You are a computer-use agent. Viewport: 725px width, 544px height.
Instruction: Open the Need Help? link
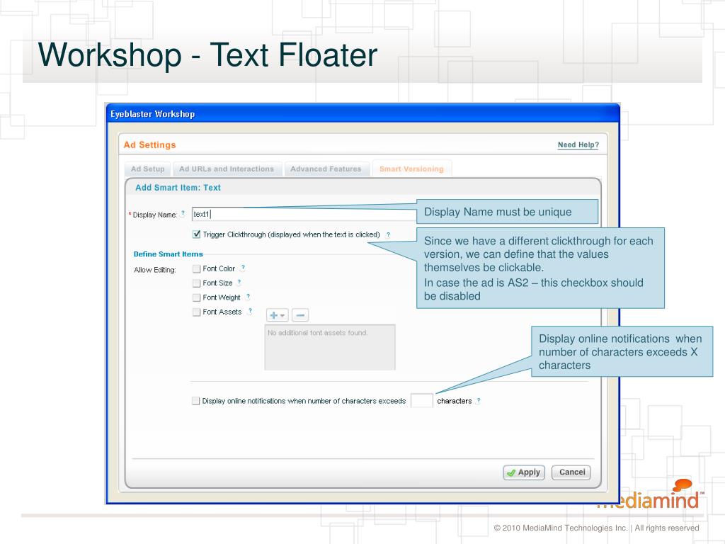point(578,144)
